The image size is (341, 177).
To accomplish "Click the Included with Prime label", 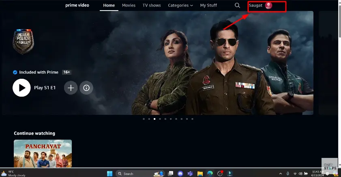I will [39, 72].
